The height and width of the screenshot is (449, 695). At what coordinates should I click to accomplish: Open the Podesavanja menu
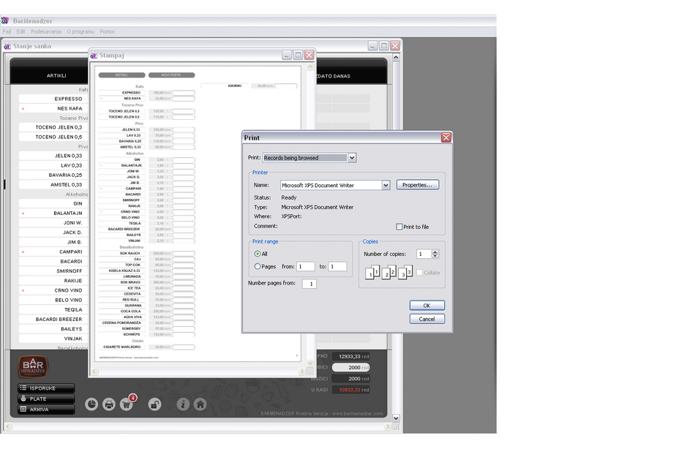46,31
